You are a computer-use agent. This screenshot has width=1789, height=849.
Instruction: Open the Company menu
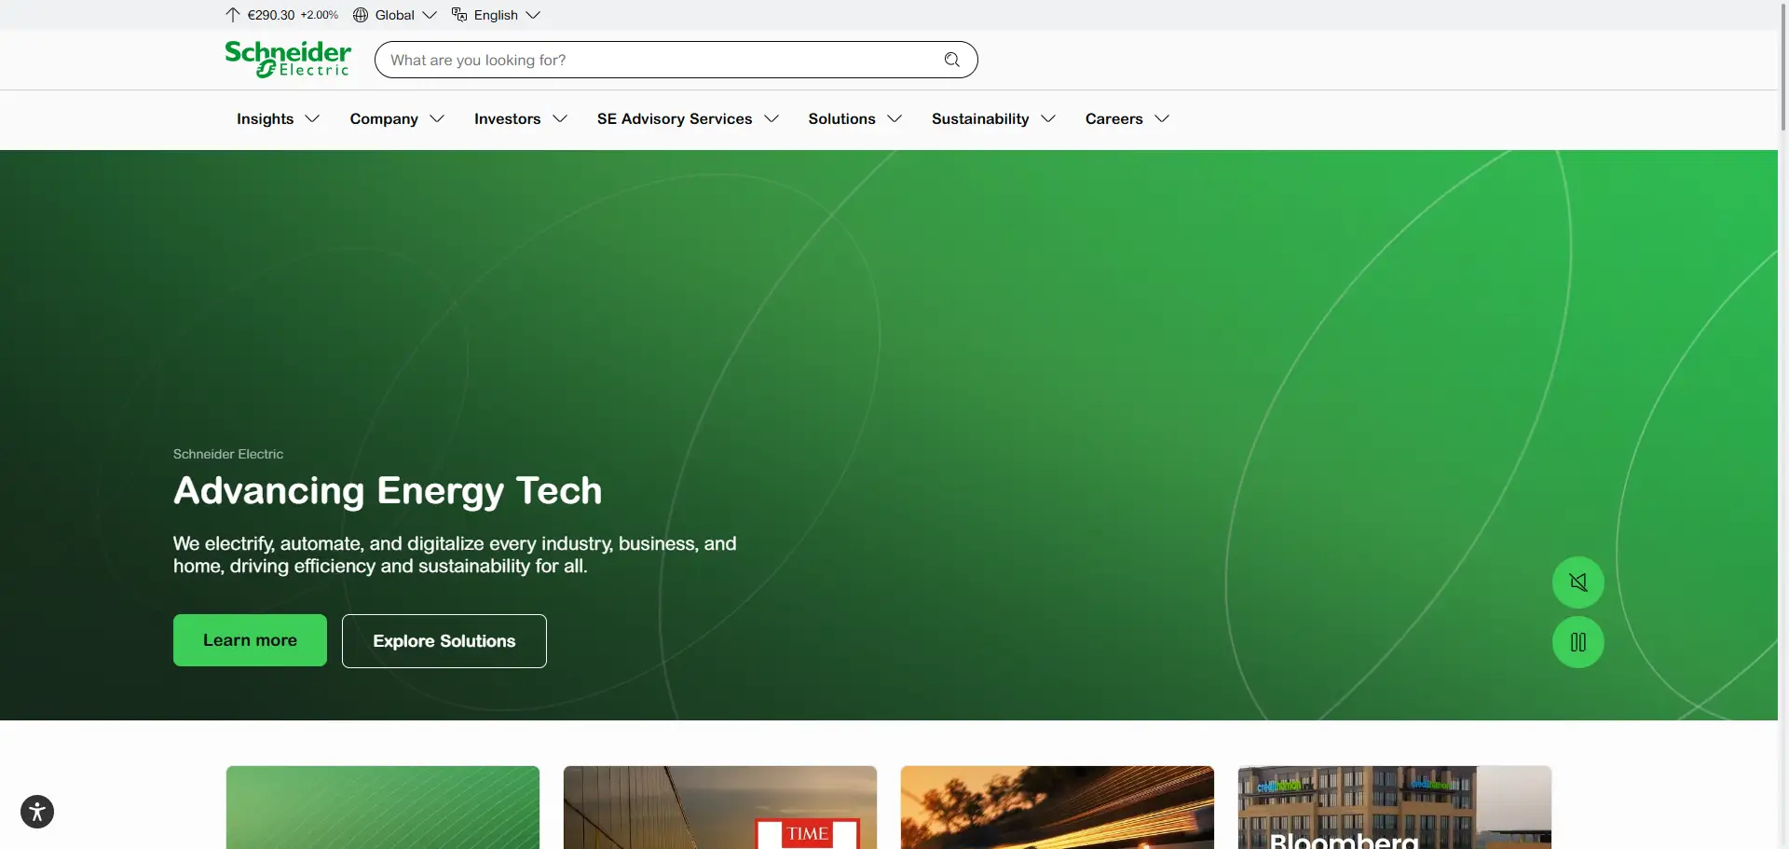click(384, 119)
